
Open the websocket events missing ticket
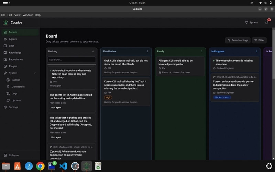[235, 64]
